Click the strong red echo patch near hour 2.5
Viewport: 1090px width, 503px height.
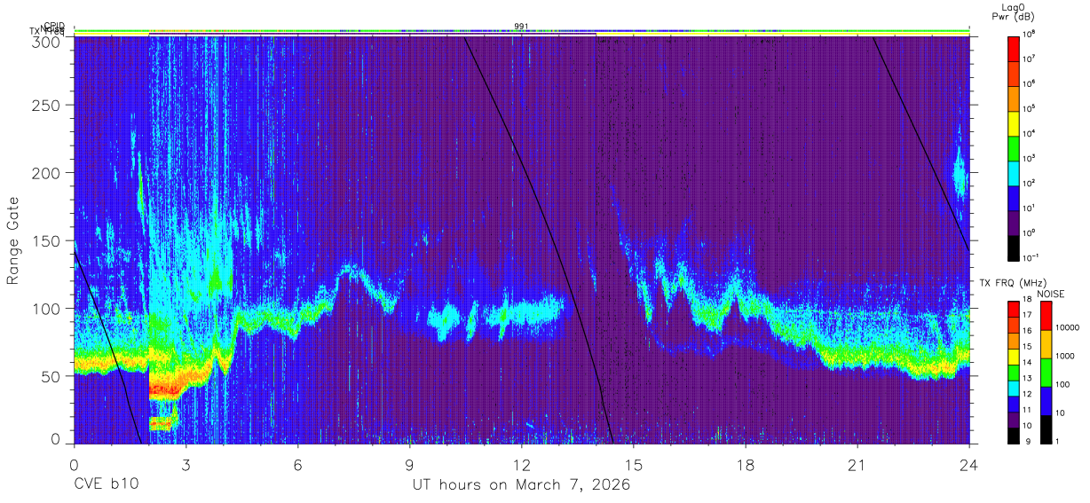coord(164,389)
